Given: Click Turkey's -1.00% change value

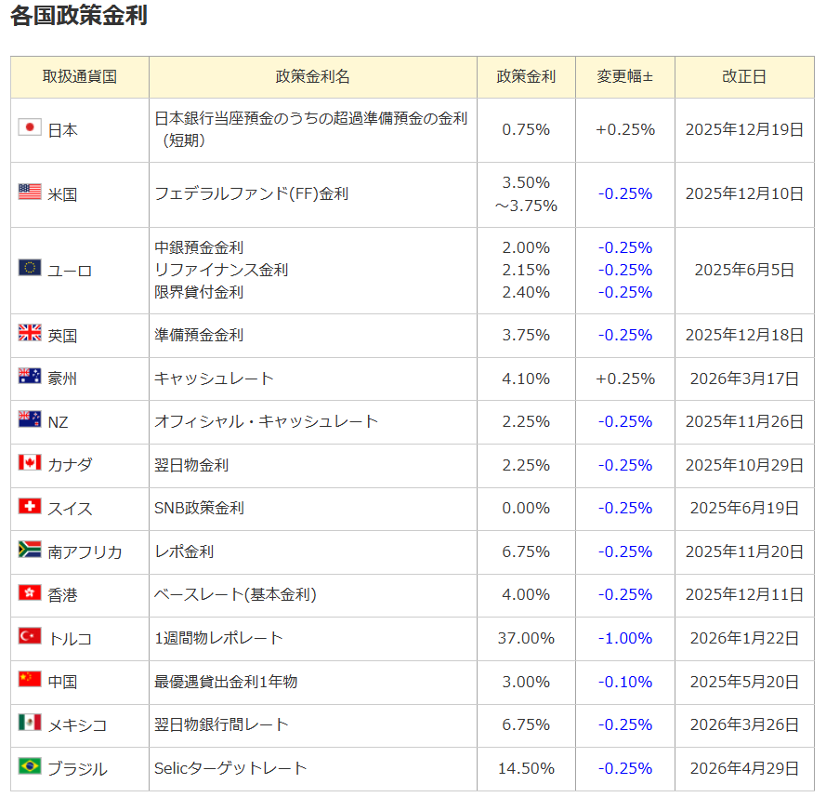Looking at the screenshot, I should click(625, 638).
